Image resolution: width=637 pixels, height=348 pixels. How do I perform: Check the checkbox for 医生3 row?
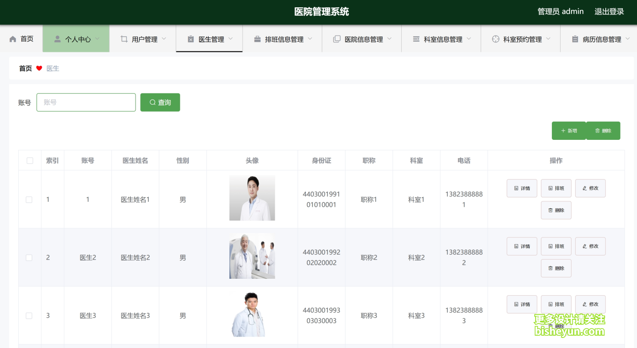click(x=29, y=316)
